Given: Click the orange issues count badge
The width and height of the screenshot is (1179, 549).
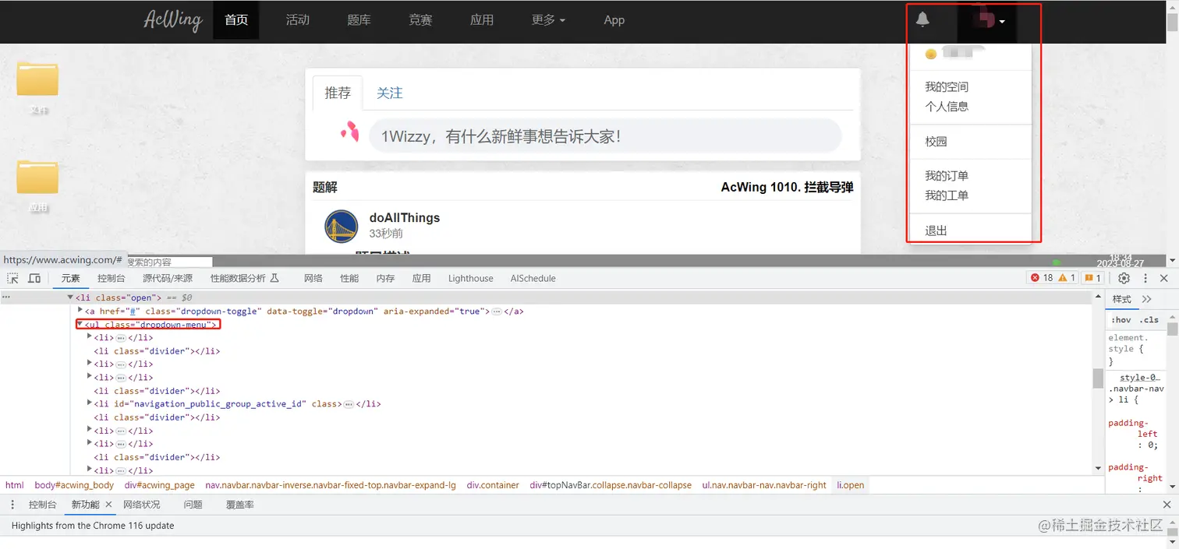Looking at the screenshot, I should click(1092, 278).
